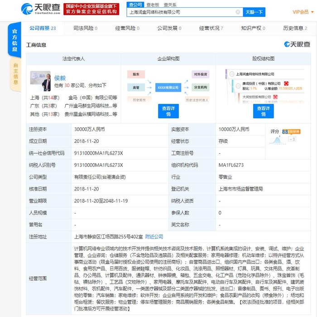
Task: Select the business term 2018-11-20至2048-11-19
Action: (101, 201)
